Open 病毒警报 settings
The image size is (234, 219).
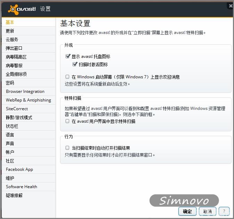(x=28, y=65)
